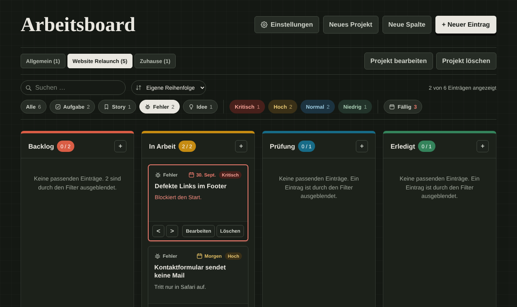Open Einstellungen with the gear icon

point(287,25)
